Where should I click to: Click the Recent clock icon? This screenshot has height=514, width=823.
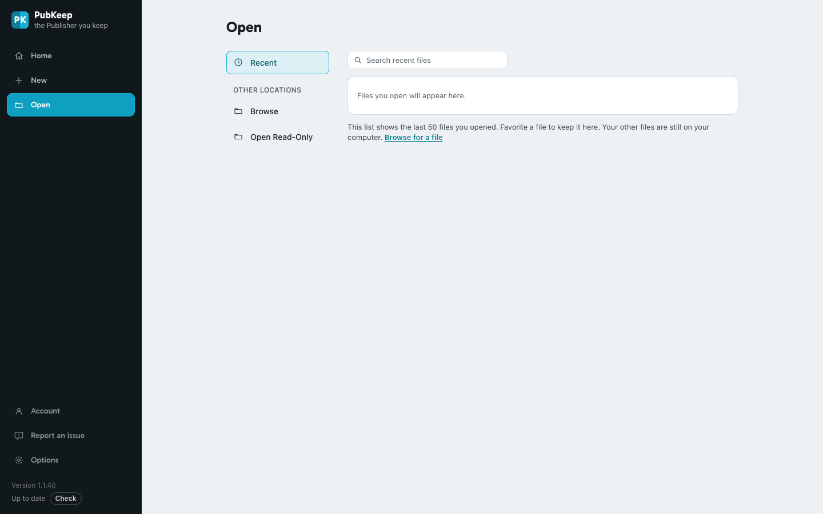(238, 62)
